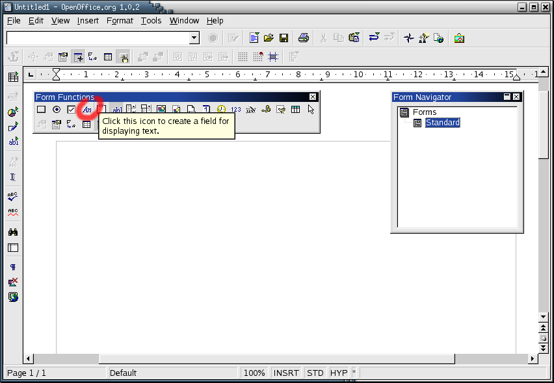Toggle the Form Navigator button in the form toolbar
The height and width of the screenshot is (383, 554).
(x=78, y=56)
